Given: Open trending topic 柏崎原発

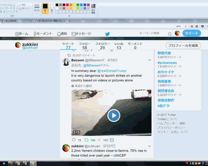Looking at the screenshot, I should (164, 81).
